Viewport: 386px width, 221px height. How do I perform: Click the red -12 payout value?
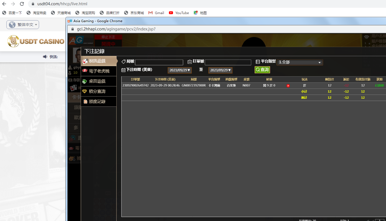pyautogui.click(x=346, y=85)
